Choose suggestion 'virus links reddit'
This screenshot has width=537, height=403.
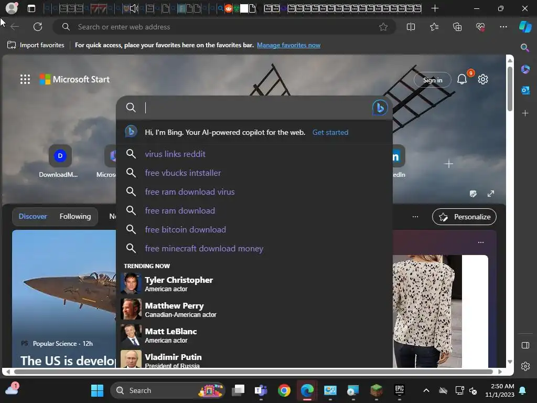click(x=254, y=154)
